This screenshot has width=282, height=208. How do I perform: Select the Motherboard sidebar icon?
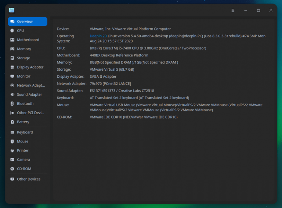click(12, 40)
